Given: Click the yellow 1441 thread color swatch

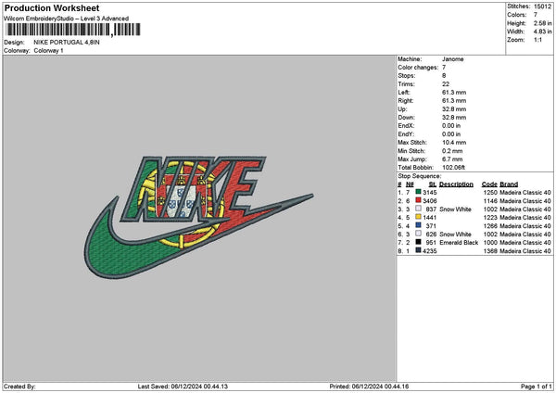Looking at the screenshot, I should pyautogui.click(x=419, y=217).
